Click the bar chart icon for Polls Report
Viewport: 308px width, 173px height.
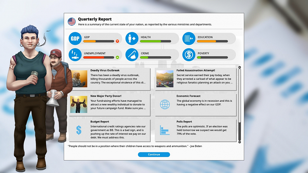pyautogui.click(x=165, y=130)
